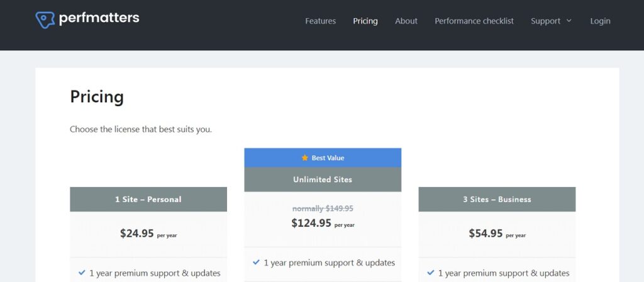Image resolution: width=644 pixels, height=282 pixels.
Task: Select the Unlimited Sites plan header
Action: tap(323, 179)
